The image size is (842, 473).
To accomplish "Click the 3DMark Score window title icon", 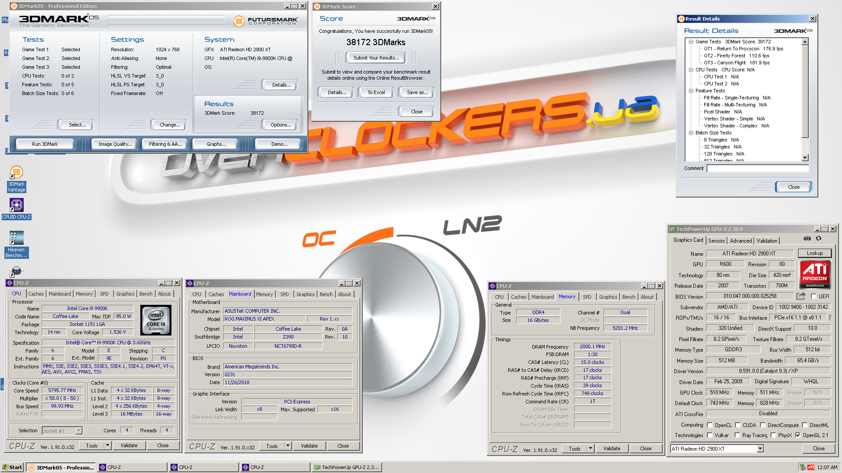I will click(317, 7).
